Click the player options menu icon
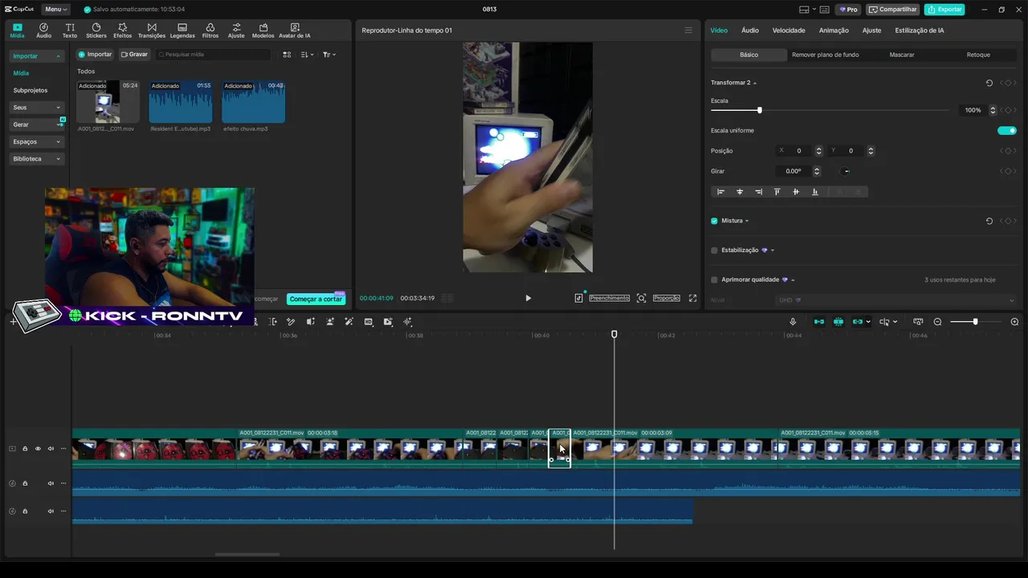Screen dimensions: 1028x578 click(688, 31)
